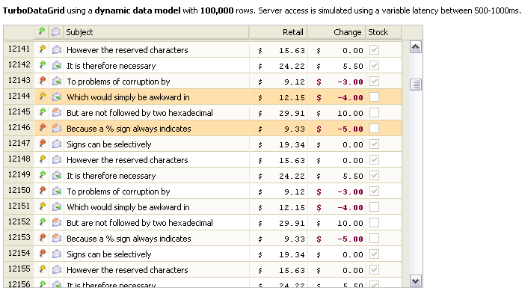This screenshot has width=522, height=288.
Task: Click the envelope icon in row 12142
Action: [x=57, y=65]
